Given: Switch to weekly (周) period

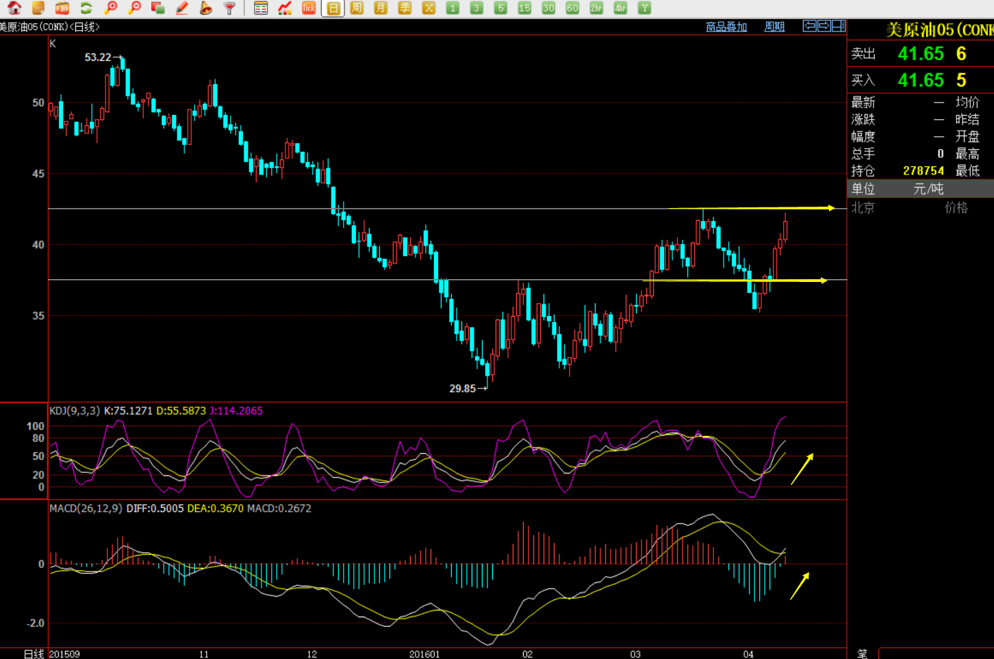Looking at the screenshot, I should (x=357, y=8).
